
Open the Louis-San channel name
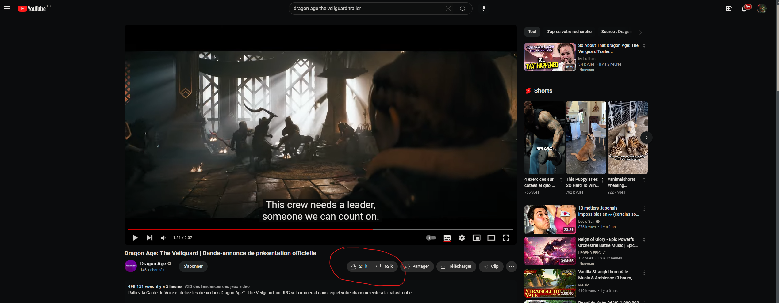pyautogui.click(x=586, y=222)
